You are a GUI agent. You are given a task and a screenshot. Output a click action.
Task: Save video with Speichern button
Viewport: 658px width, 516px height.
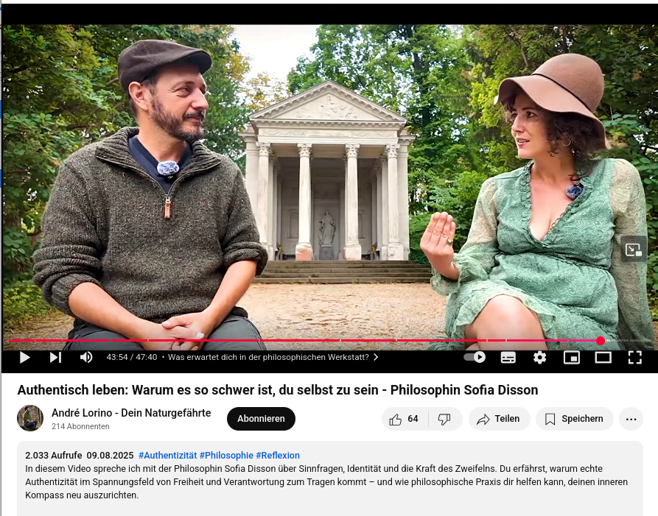click(x=574, y=419)
